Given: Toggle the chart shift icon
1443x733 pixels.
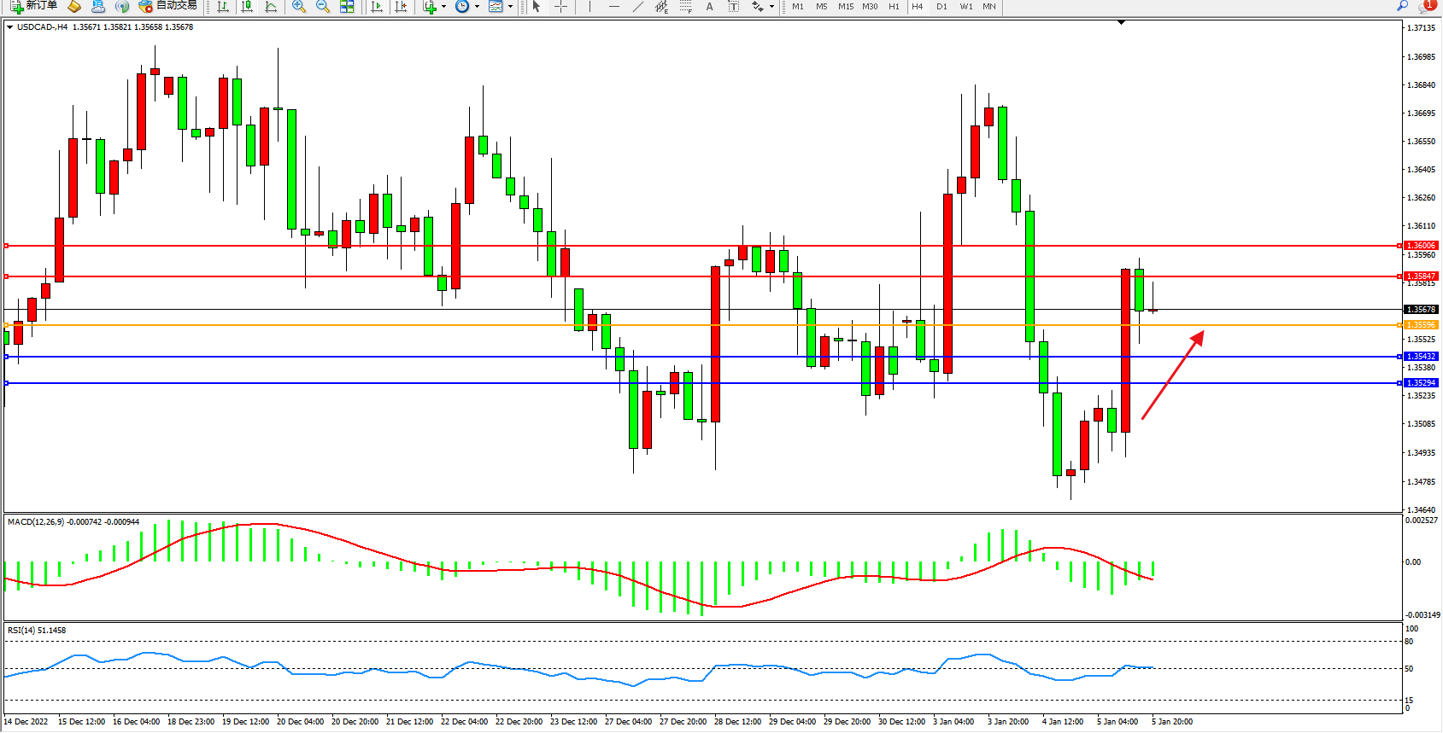Looking at the screenshot, I should coord(401,7).
